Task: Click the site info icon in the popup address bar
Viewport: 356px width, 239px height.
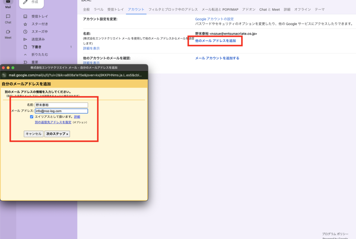Action: 4,75
